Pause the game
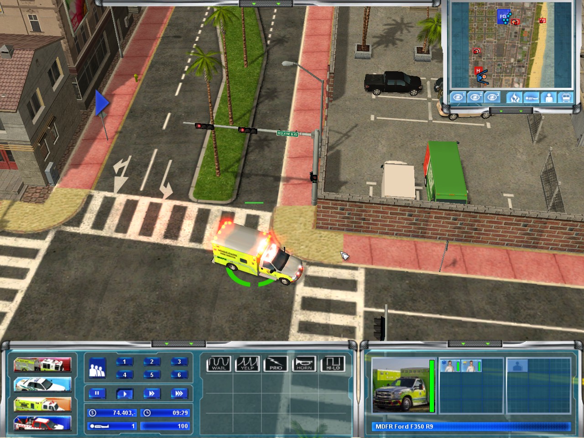Viewport: 584px width, 438px height. (97, 393)
